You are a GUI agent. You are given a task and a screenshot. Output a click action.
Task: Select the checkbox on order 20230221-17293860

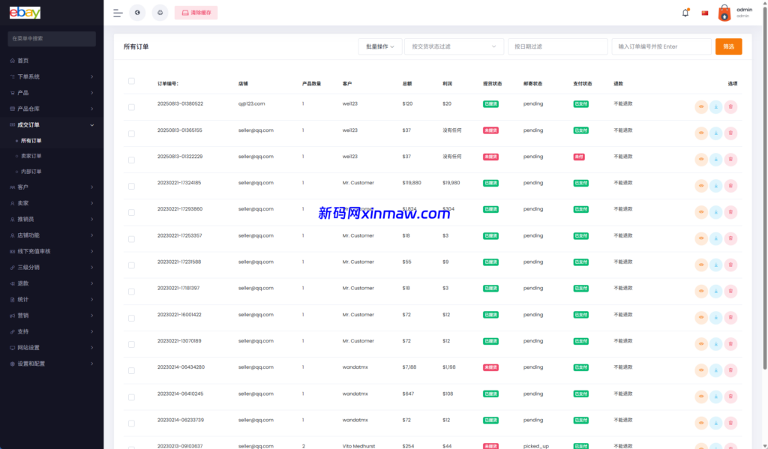pyautogui.click(x=132, y=212)
